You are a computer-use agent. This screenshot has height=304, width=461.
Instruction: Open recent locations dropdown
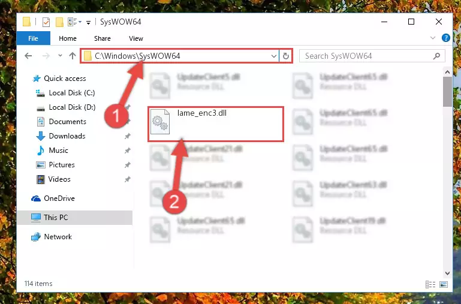click(60, 56)
